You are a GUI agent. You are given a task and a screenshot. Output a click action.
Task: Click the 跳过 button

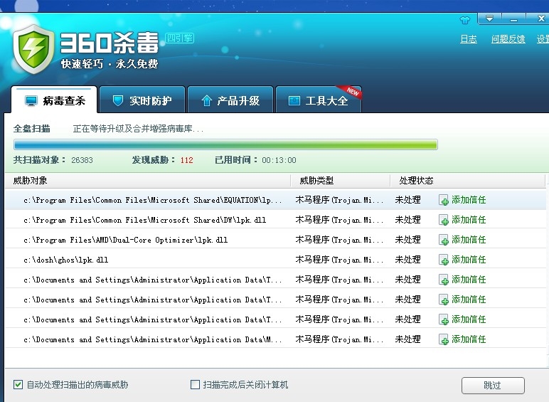click(493, 386)
